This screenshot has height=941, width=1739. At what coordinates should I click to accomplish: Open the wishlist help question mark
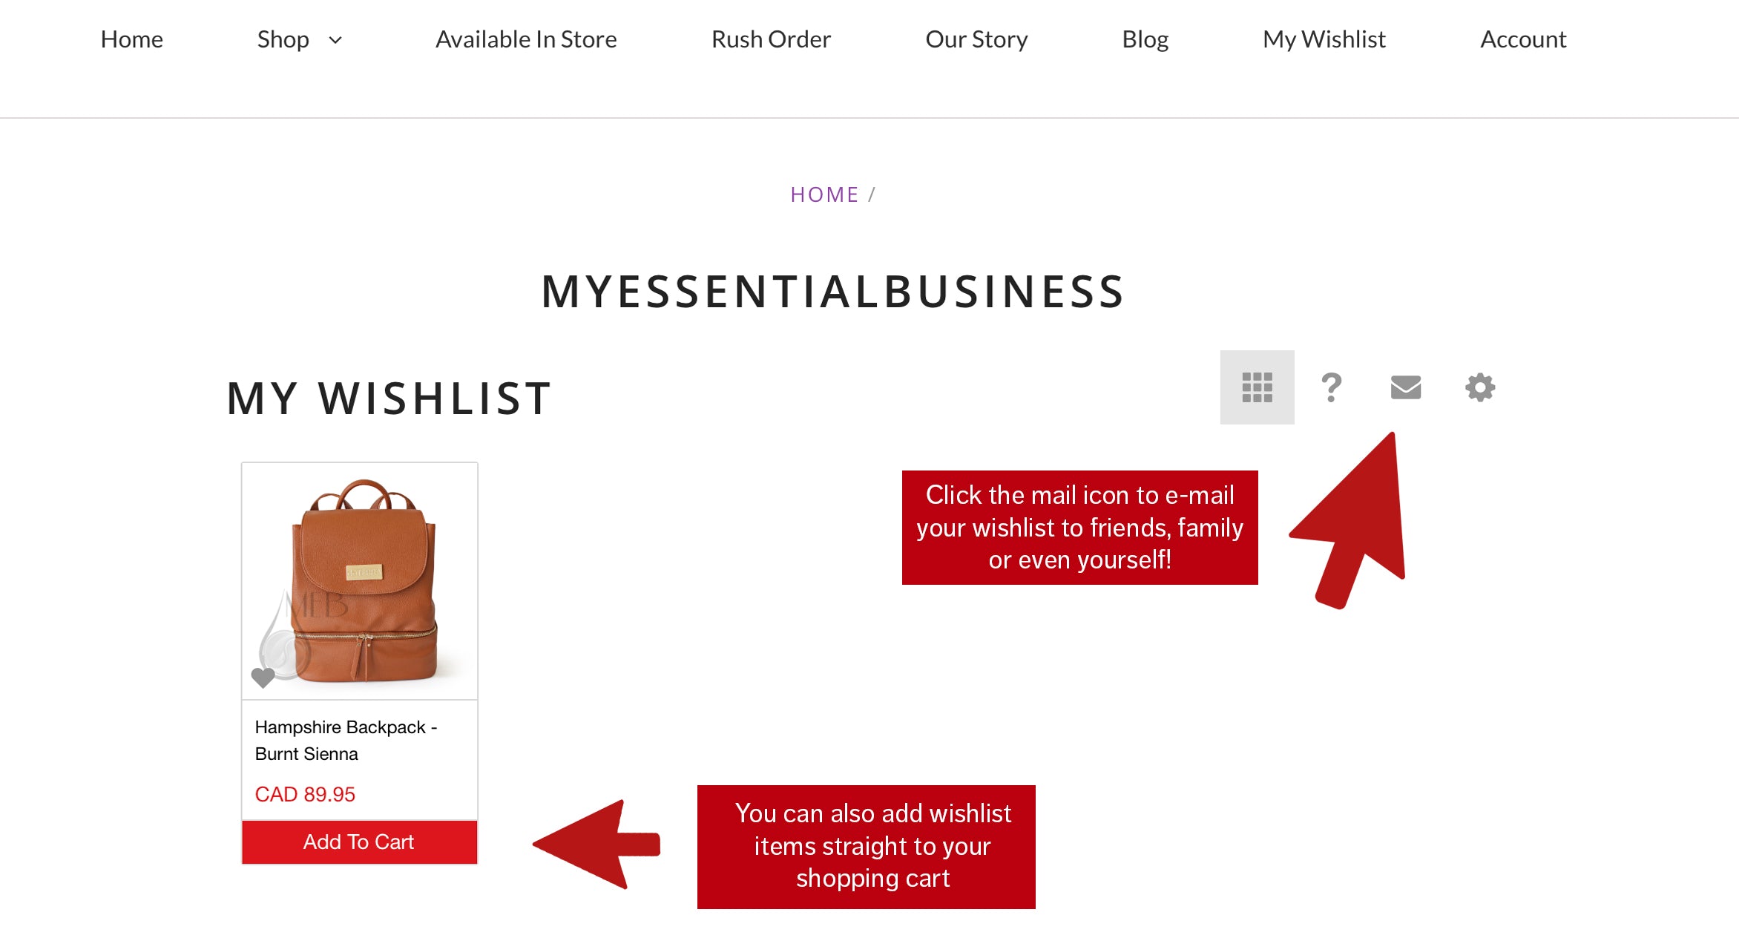pyautogui.click(x=1331, y=387)
